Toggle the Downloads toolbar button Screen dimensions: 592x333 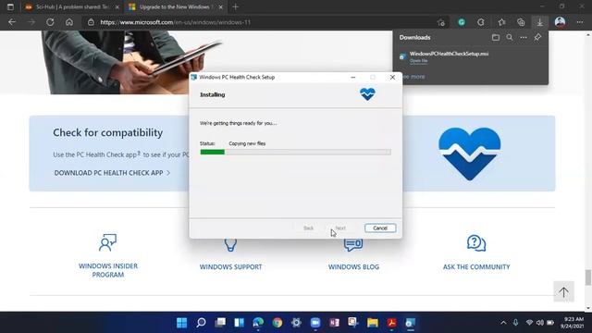[540, 22]
